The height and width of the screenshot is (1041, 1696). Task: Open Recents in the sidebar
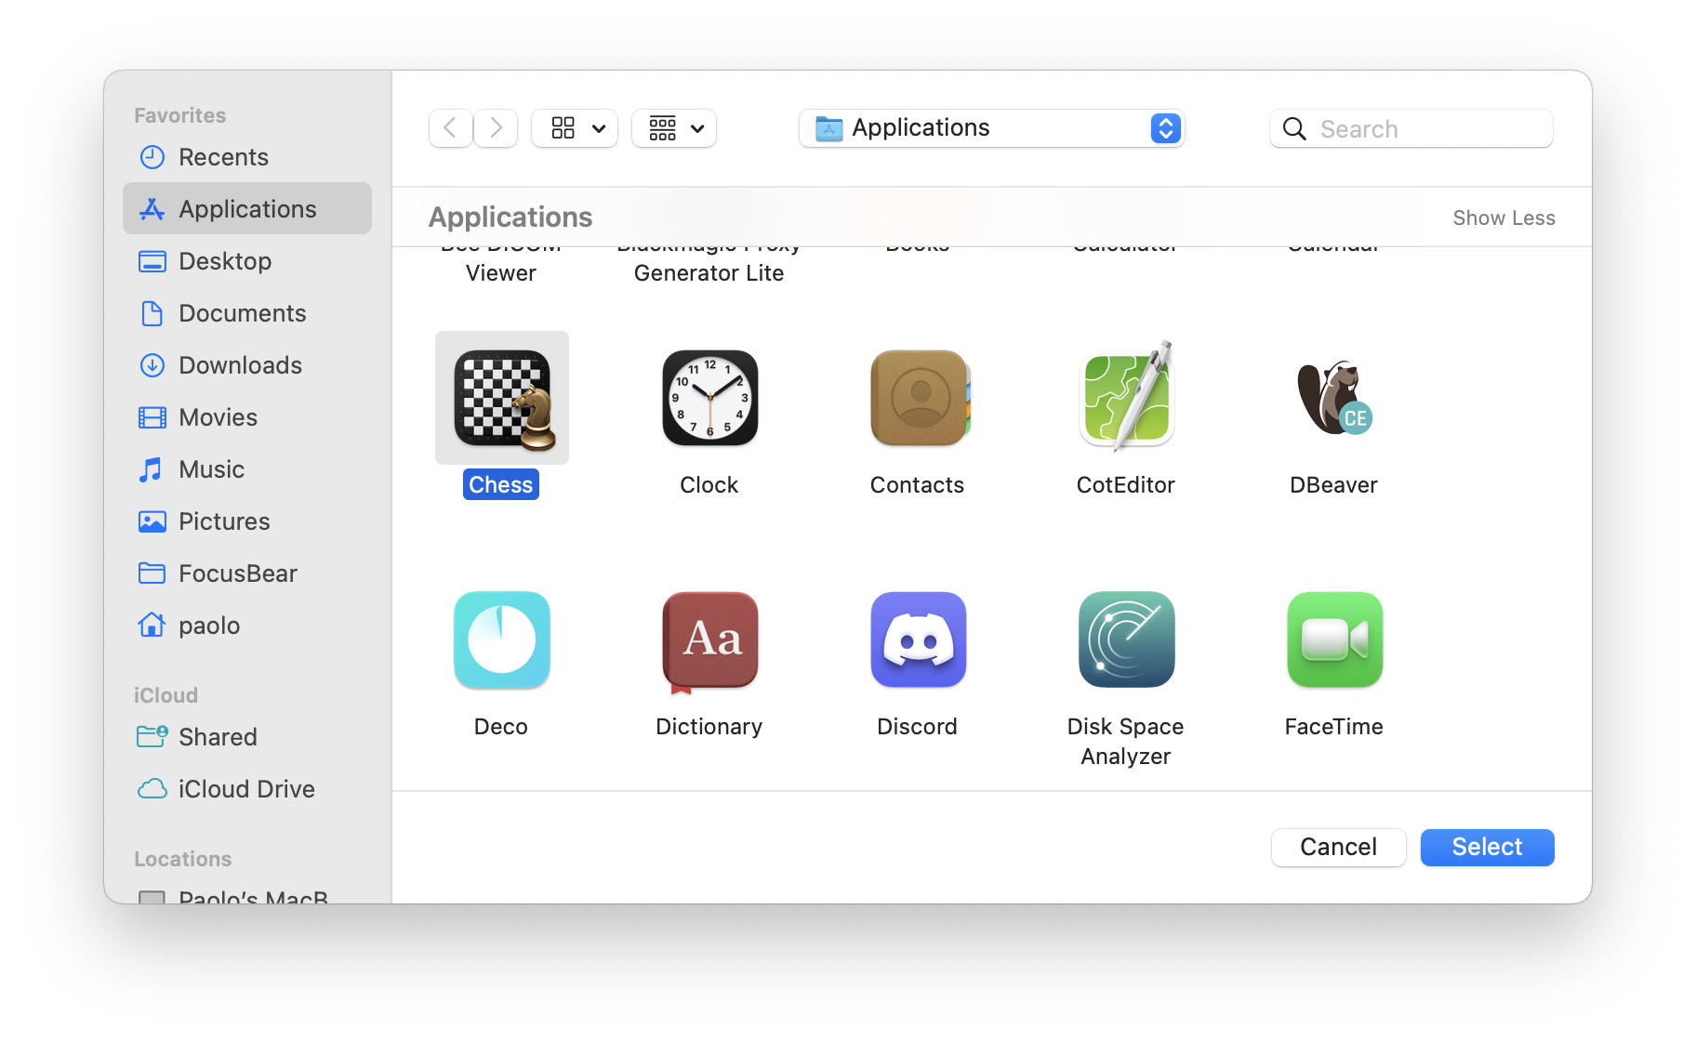click(247, 157)
